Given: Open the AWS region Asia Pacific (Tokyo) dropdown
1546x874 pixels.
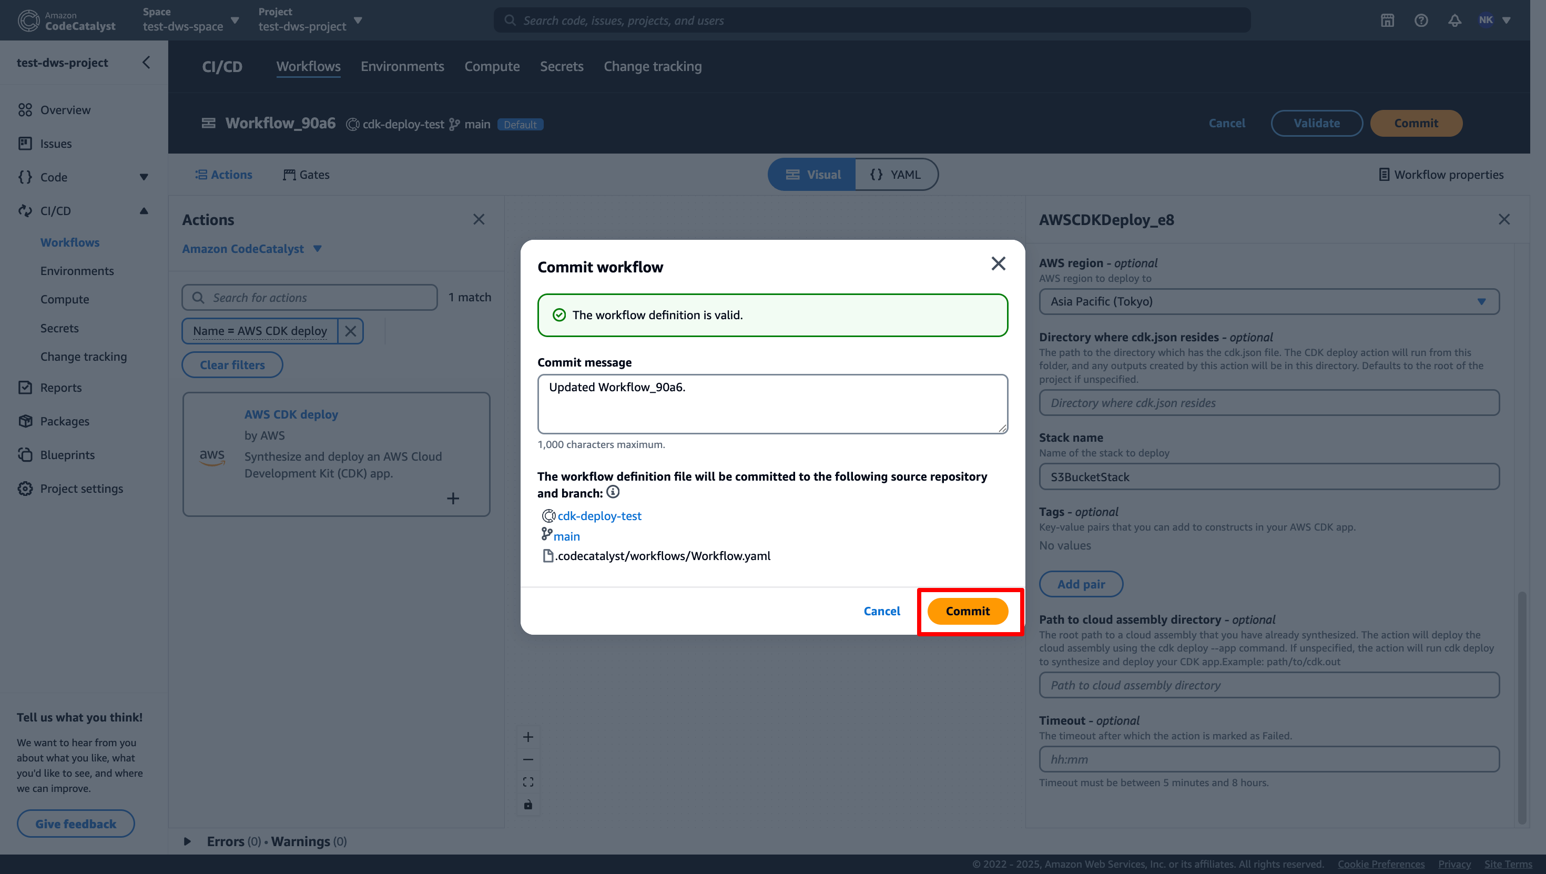Looking at the screenshot, I should 1269,301.
